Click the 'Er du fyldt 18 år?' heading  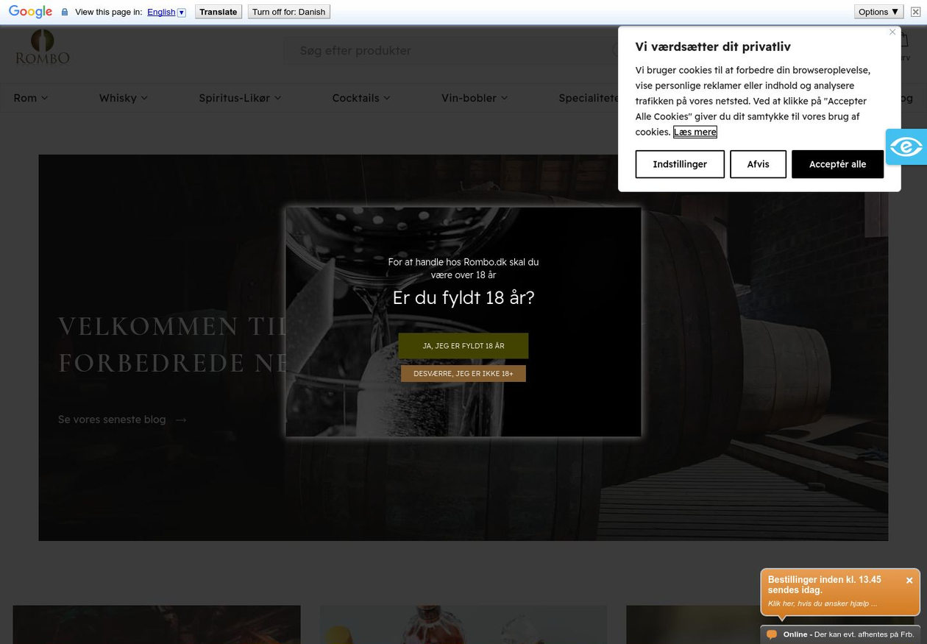464,297
